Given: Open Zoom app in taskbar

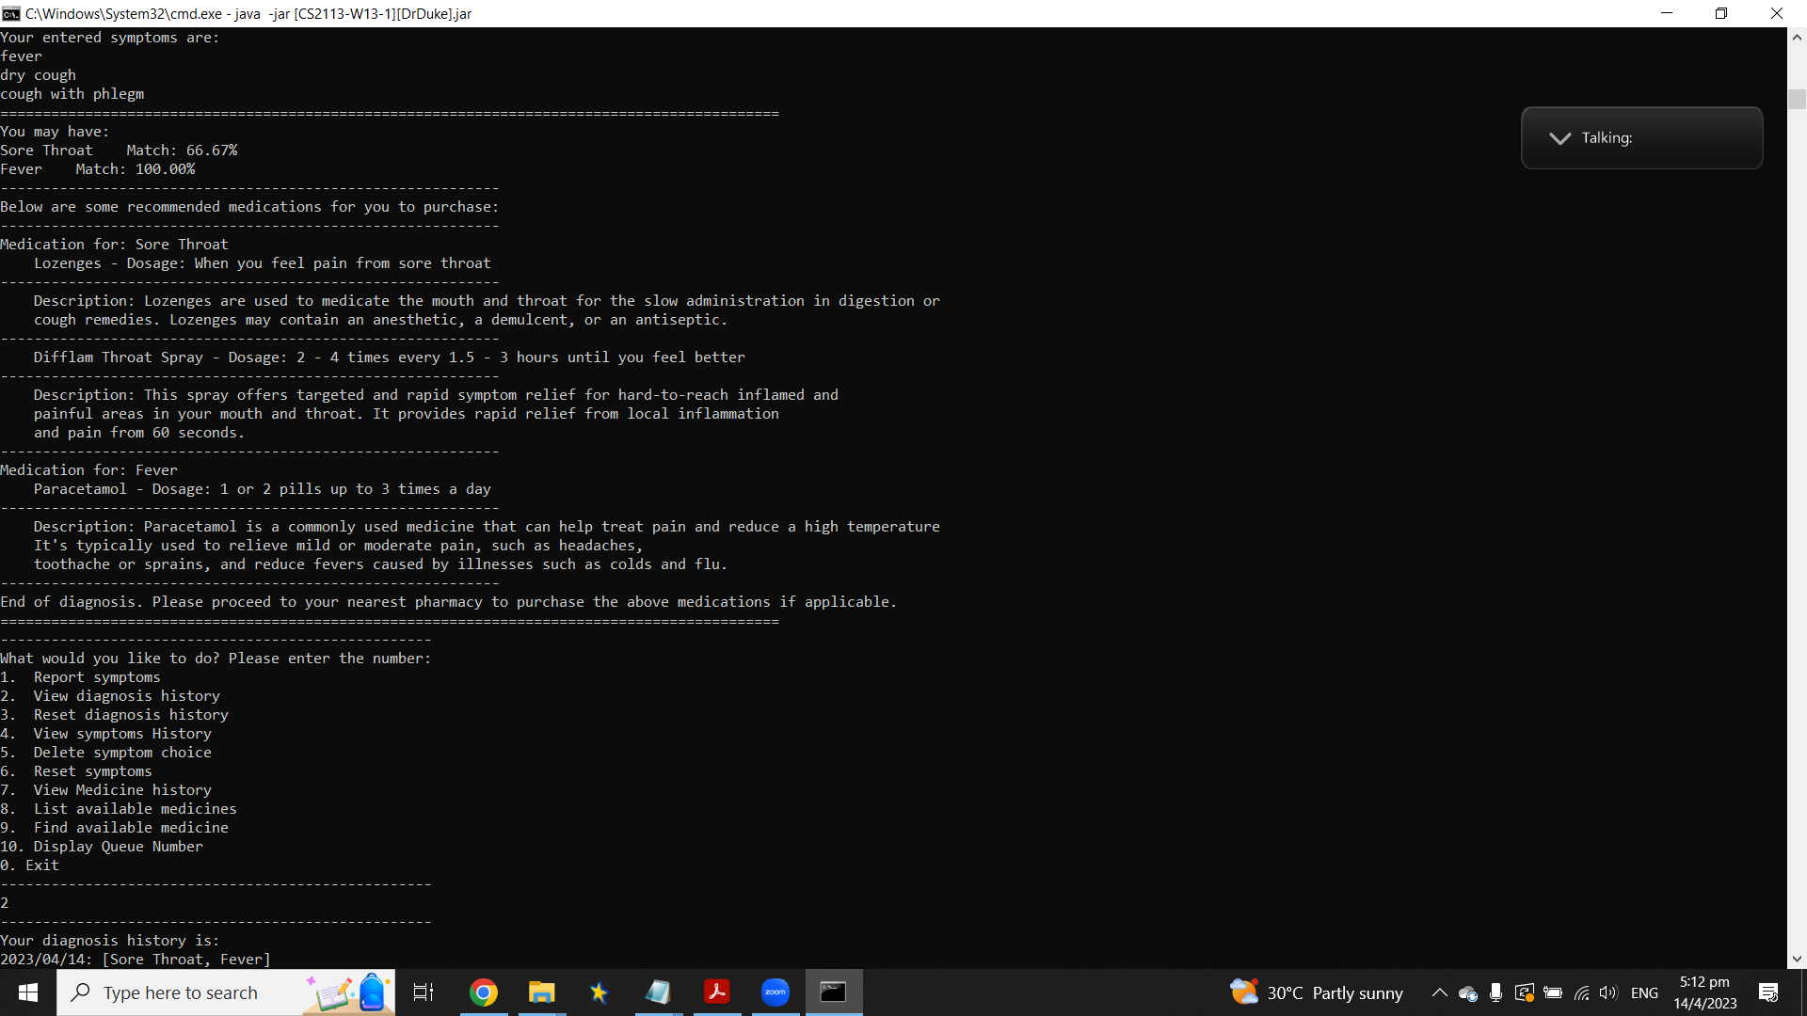Looking at the screenshot, I should pyautogui.click(x=776, y=992).
